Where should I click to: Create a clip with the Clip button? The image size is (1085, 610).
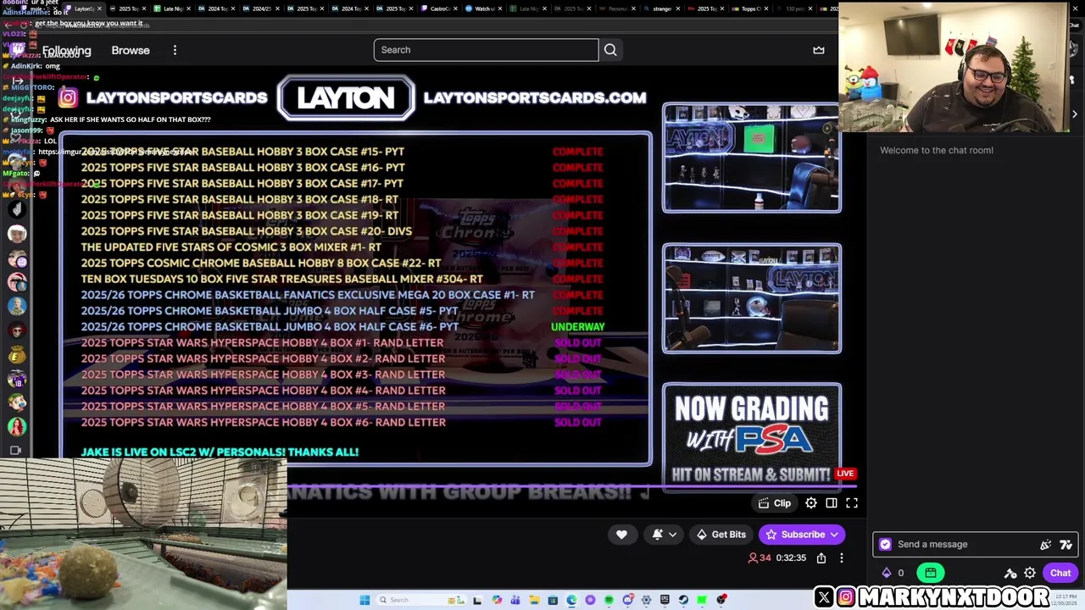point(775,503)
